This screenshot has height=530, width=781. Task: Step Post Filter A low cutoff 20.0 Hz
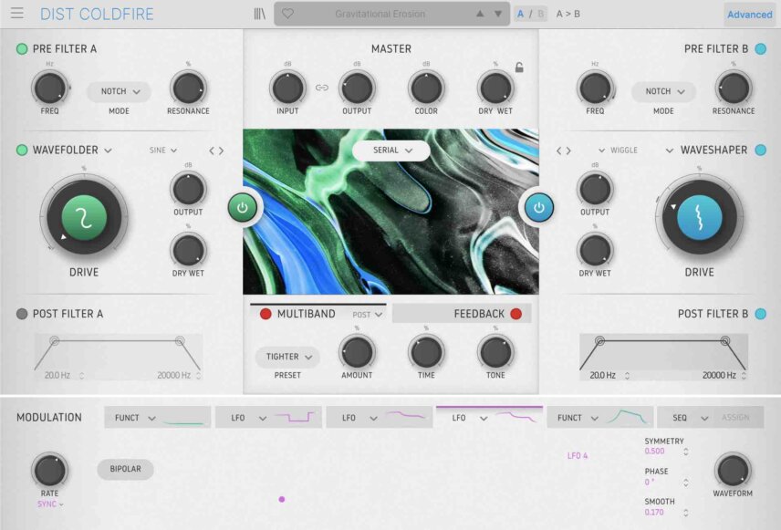82,376
